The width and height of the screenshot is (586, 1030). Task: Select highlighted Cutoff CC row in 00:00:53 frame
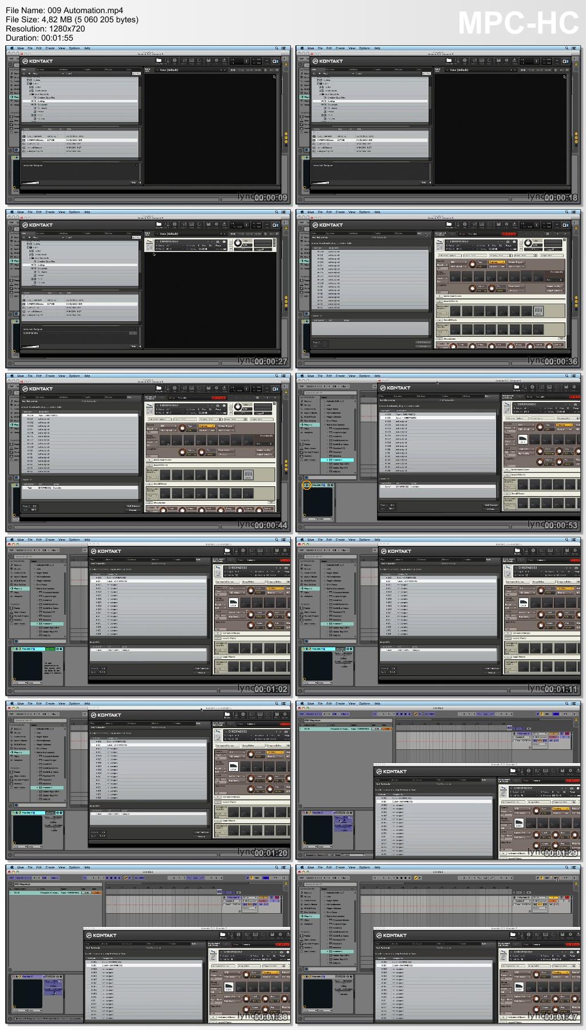[x=438, y=418]
